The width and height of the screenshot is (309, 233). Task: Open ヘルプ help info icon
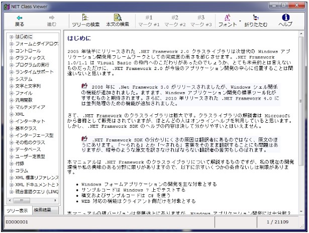pyautogui.click(x=285, y=18)
